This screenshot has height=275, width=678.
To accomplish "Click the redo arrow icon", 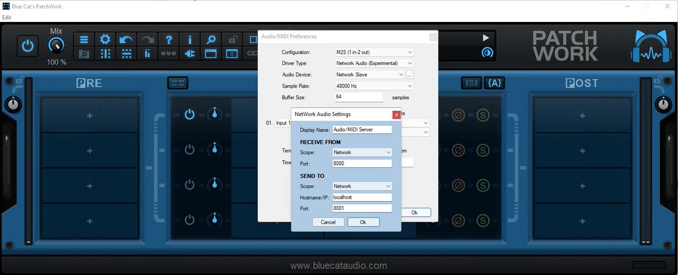I will tap(147, 40).
